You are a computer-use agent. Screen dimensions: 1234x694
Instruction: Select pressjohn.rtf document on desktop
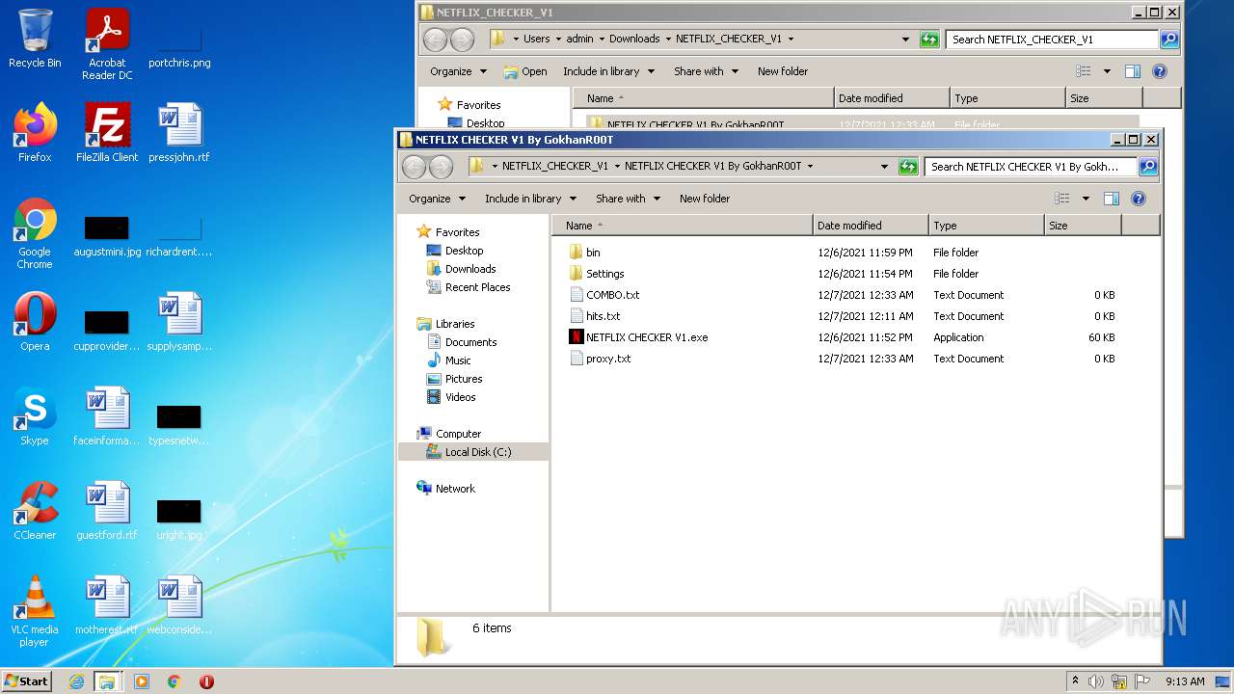tap(179, 133)
